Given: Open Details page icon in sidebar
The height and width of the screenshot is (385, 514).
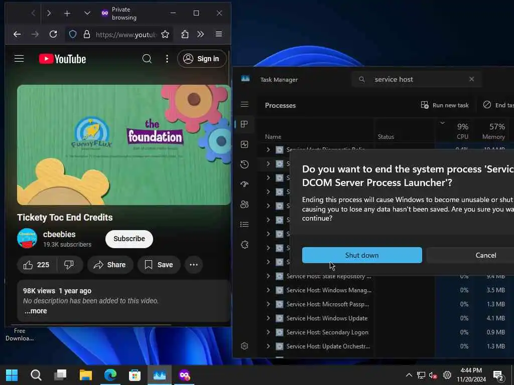Looking at the screenshot, I should [244, 225].
